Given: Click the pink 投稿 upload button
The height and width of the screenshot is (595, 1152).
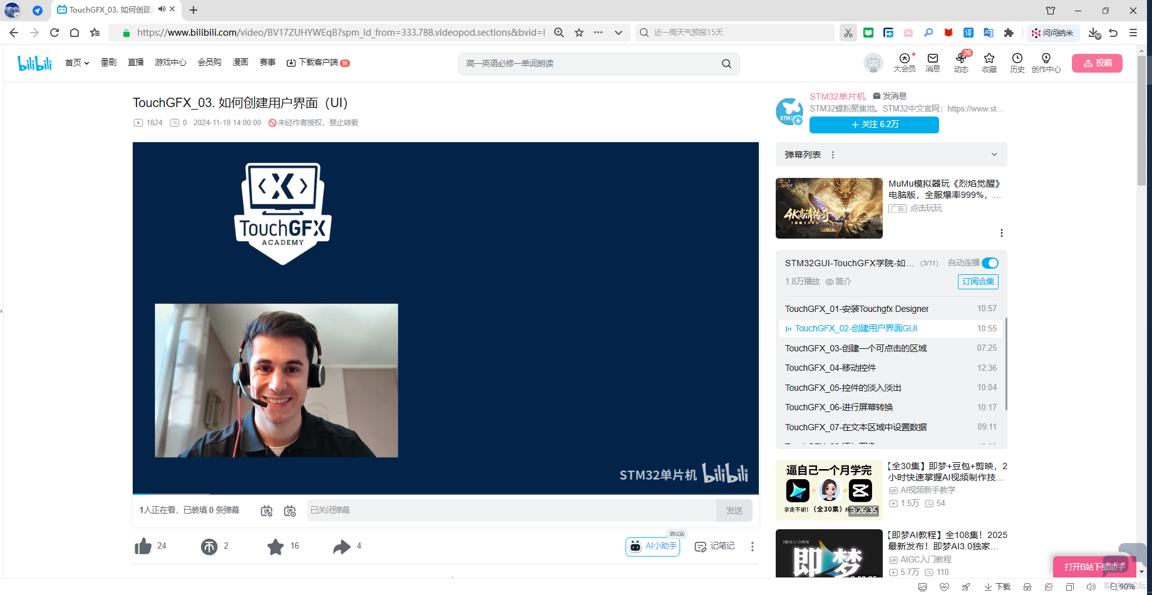Looking at the screenshot, I should click(1097, 63).
